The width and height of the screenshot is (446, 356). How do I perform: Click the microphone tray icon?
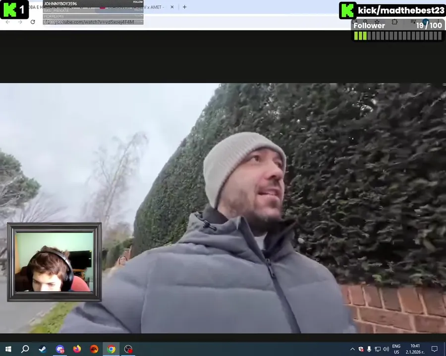[x=369, y=349]
